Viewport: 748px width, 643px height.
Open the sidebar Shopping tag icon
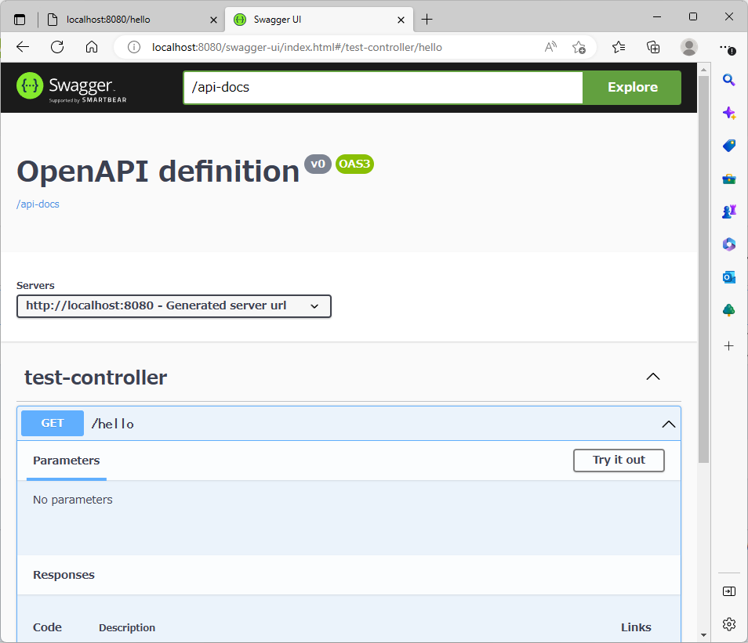point(728,146)
